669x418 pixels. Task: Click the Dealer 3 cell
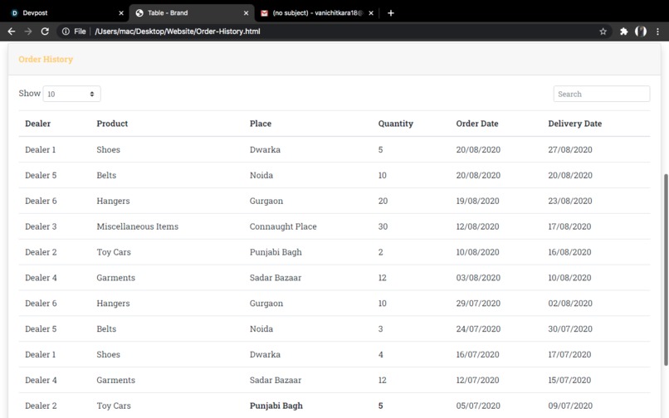pyautogui.click(x=41, y=226)
